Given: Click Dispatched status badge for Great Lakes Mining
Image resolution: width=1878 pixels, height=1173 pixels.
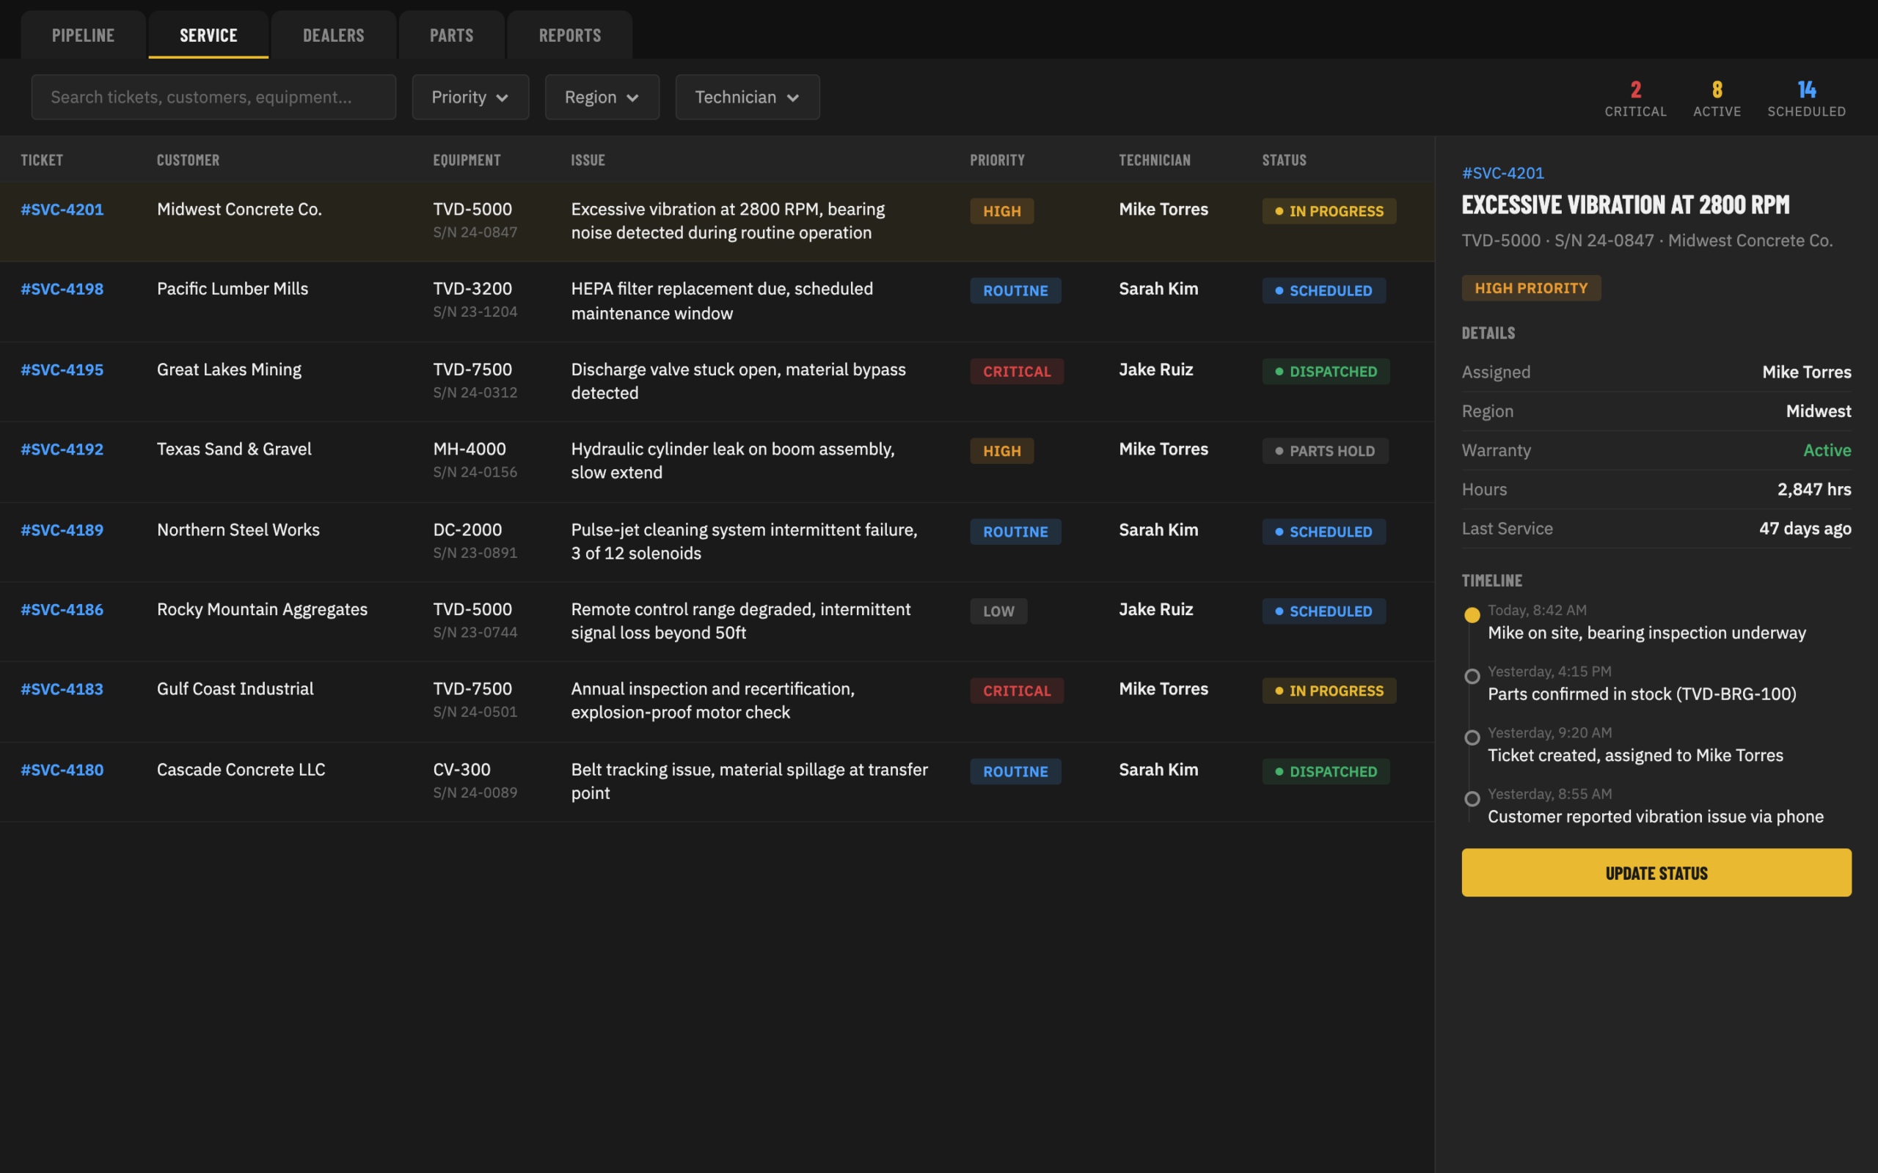Looking at the screenshot, I should coord(1326,372).
